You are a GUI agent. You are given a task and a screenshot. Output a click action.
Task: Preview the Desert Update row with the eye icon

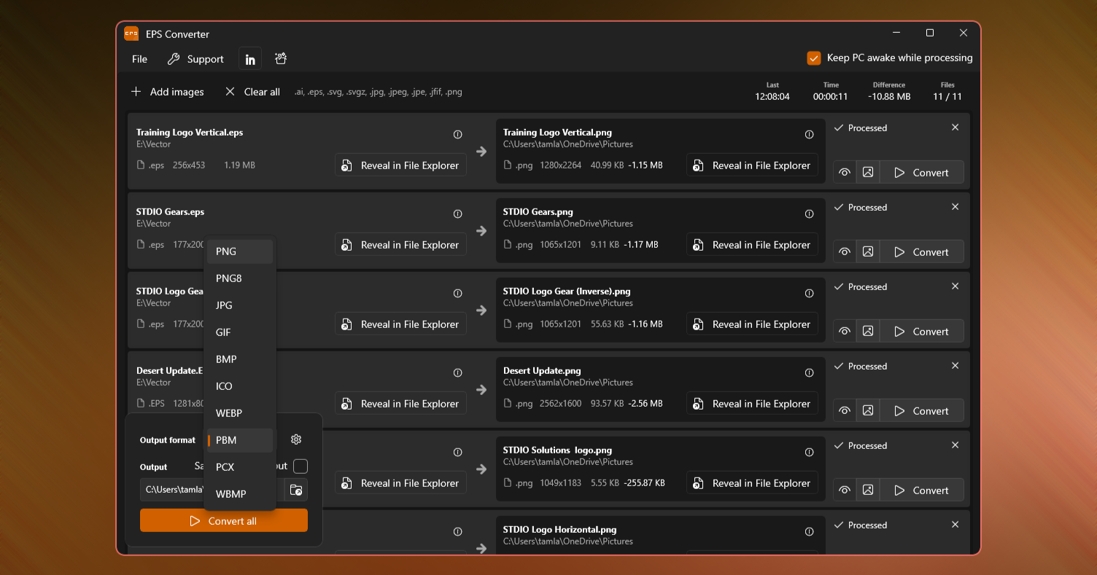[x=845, y=411]
